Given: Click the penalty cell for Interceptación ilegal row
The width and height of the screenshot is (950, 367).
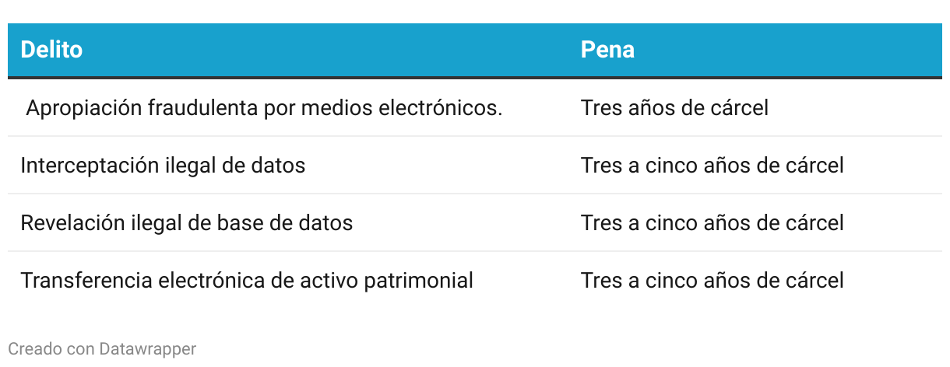Looking at the screenshot, I should pyautogui.click(x=712, y=166).
